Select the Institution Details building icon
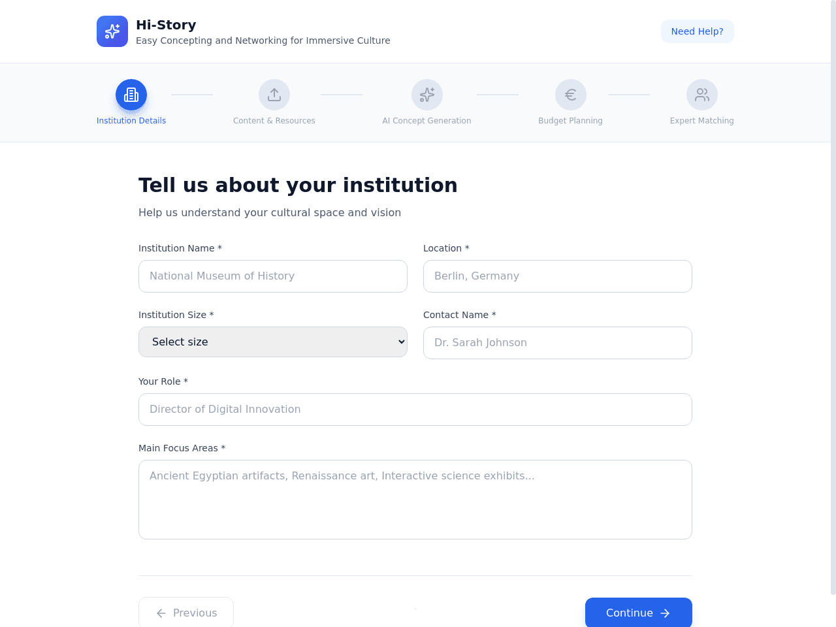This screenshot has height=627, width=836. [x=131, y=95]
